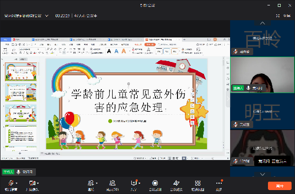
Task: Show previous participants with the up arrow
Action: pos(263,23)
